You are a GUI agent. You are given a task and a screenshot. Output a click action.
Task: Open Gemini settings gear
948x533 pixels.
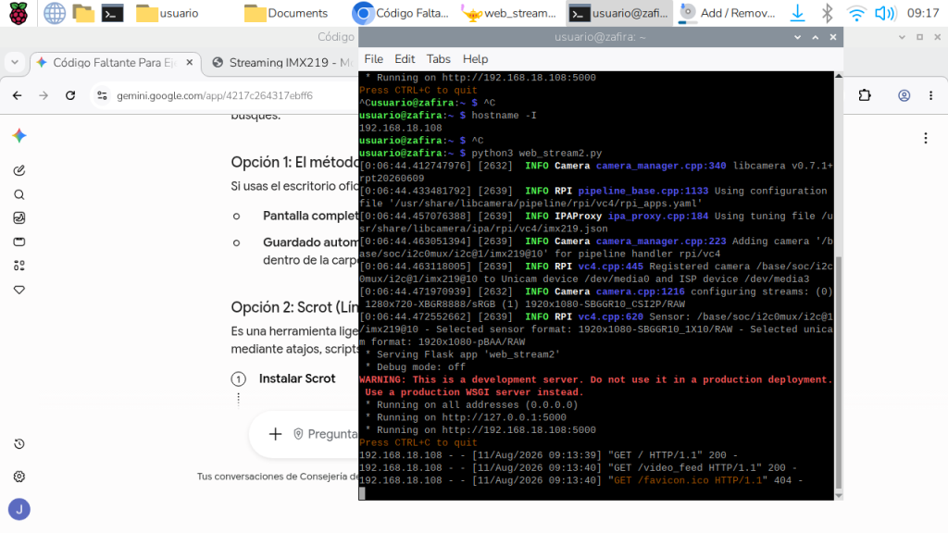19,477
